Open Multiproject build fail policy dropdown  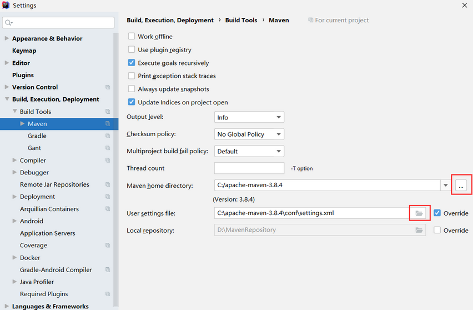tap(249, 151)
